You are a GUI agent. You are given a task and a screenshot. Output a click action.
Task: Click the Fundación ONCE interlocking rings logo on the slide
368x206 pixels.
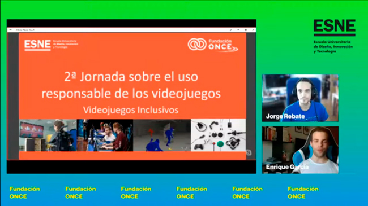[x=197, y=44]
